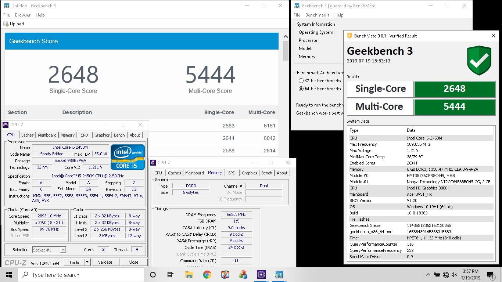Open Benchmarks menu in BenchMate-guarded Geekbench
Viewport: 502px width, 282px height.
[x=317, y=15]
